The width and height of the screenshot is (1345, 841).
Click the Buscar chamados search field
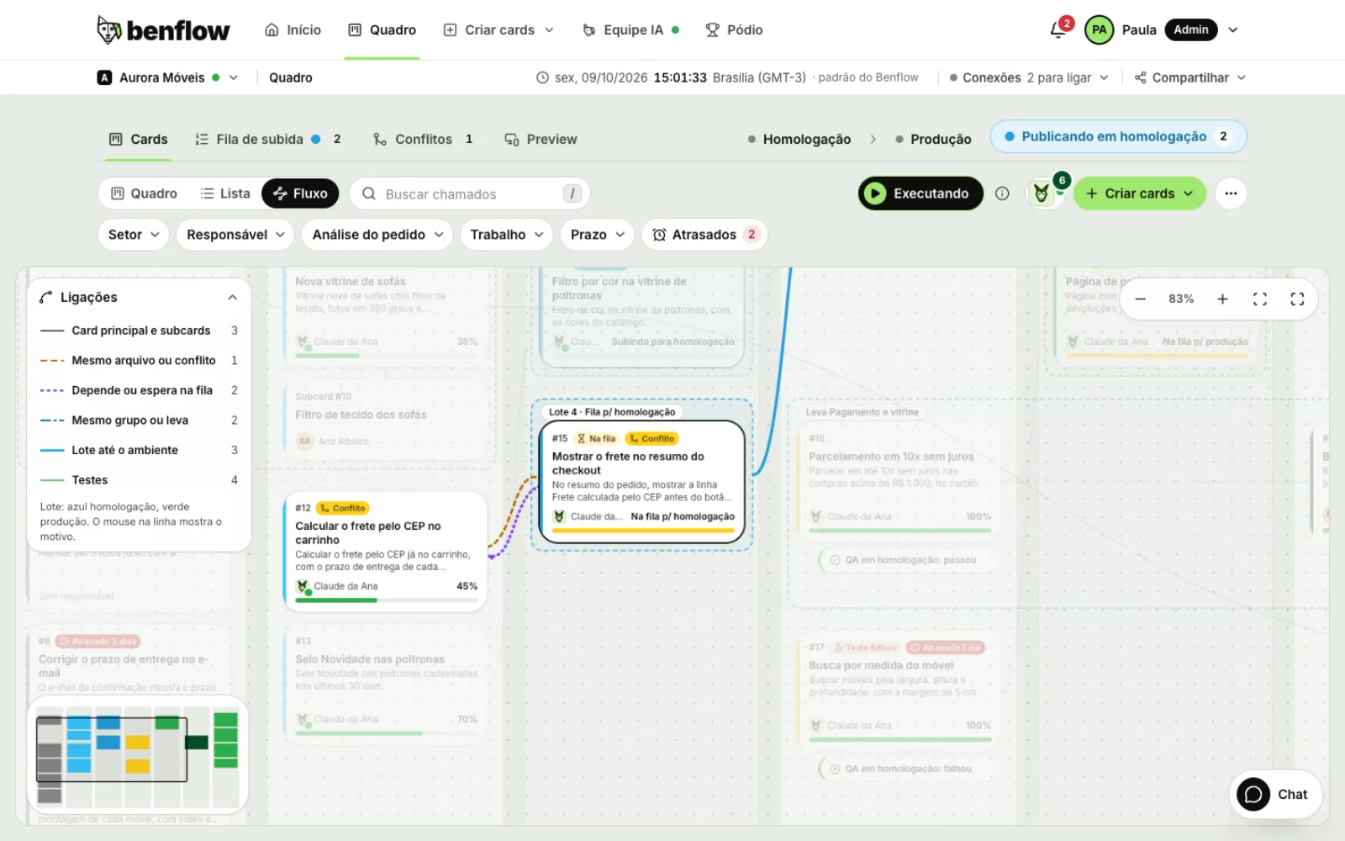470,193
